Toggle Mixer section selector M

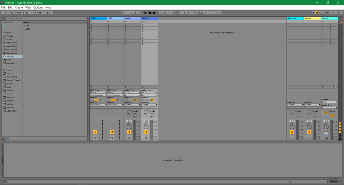click(x=341, y=132)
